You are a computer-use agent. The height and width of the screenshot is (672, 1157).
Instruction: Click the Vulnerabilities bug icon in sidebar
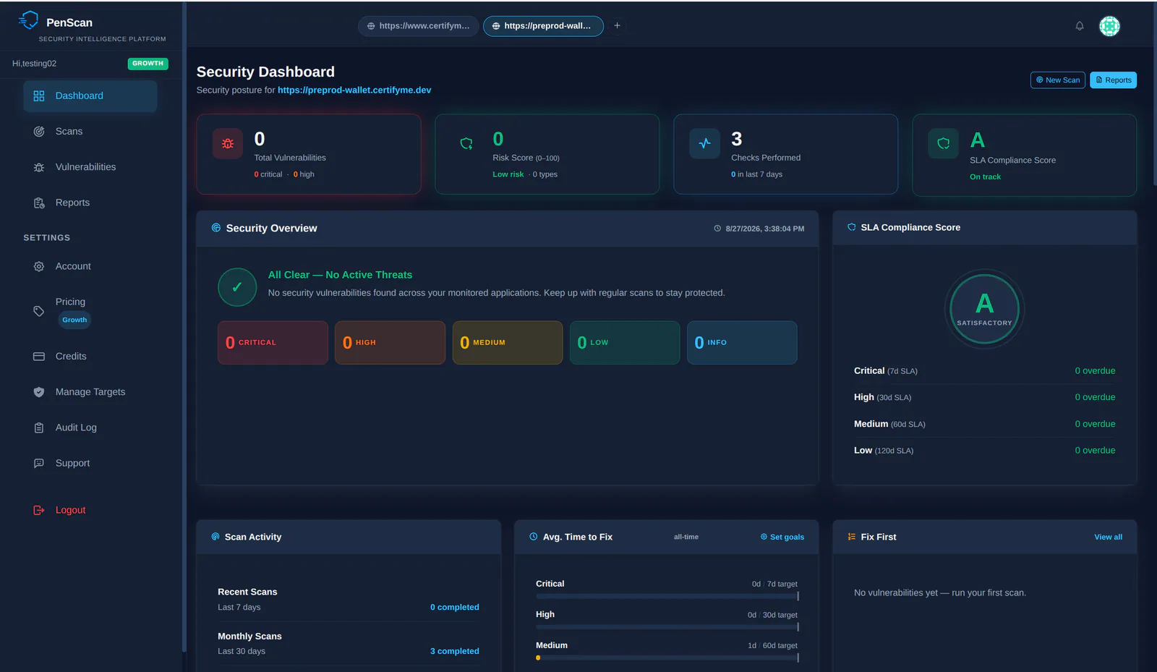point(39,167)
